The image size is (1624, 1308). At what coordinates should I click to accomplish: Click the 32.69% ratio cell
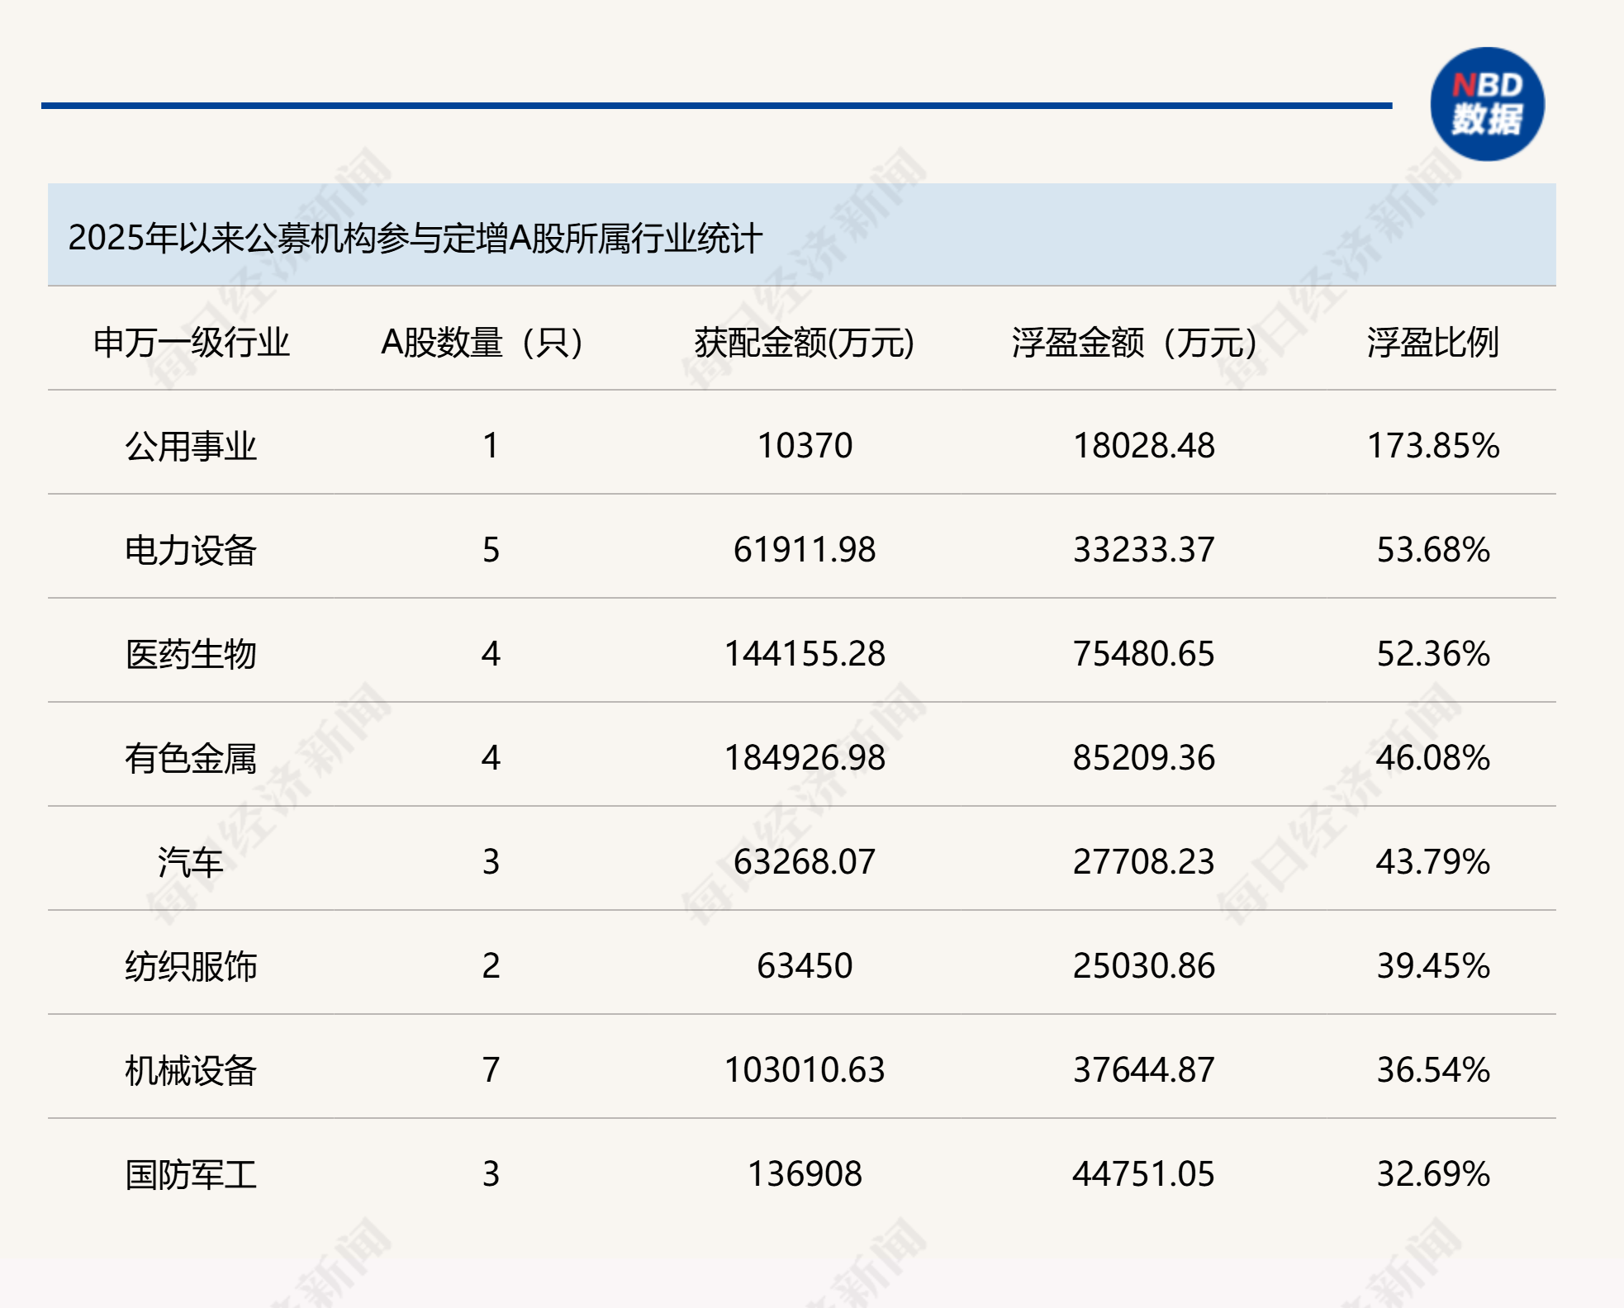pos(1432,1174)
